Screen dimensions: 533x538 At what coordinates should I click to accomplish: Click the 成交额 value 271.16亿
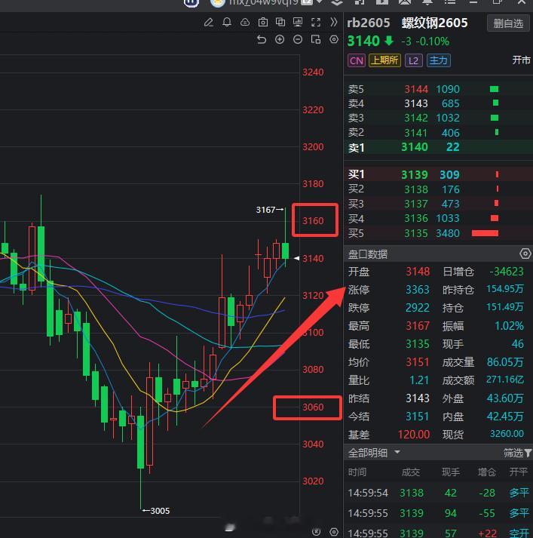click(505, 380)
